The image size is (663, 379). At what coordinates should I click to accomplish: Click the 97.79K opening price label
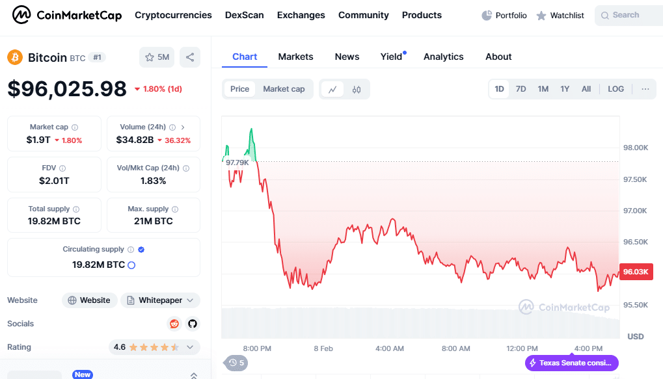pyautogui.click(x=237, y=163)
